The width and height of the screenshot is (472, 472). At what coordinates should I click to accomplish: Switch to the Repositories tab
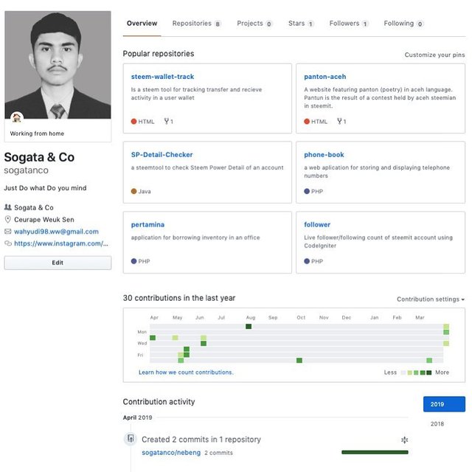click(196, 24)
